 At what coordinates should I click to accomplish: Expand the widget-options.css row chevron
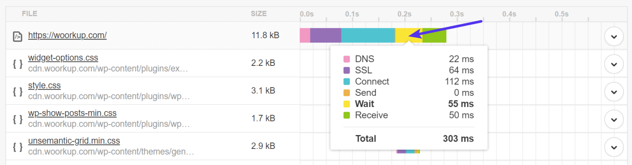(614, 64)
